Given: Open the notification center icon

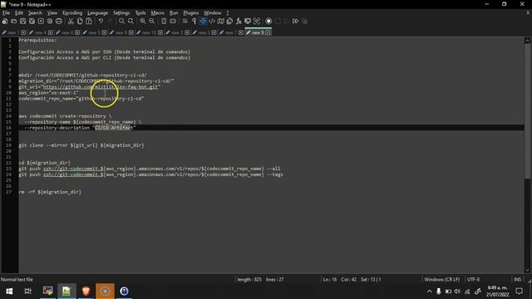Looking at the screenshot, I should click(519, 291).
